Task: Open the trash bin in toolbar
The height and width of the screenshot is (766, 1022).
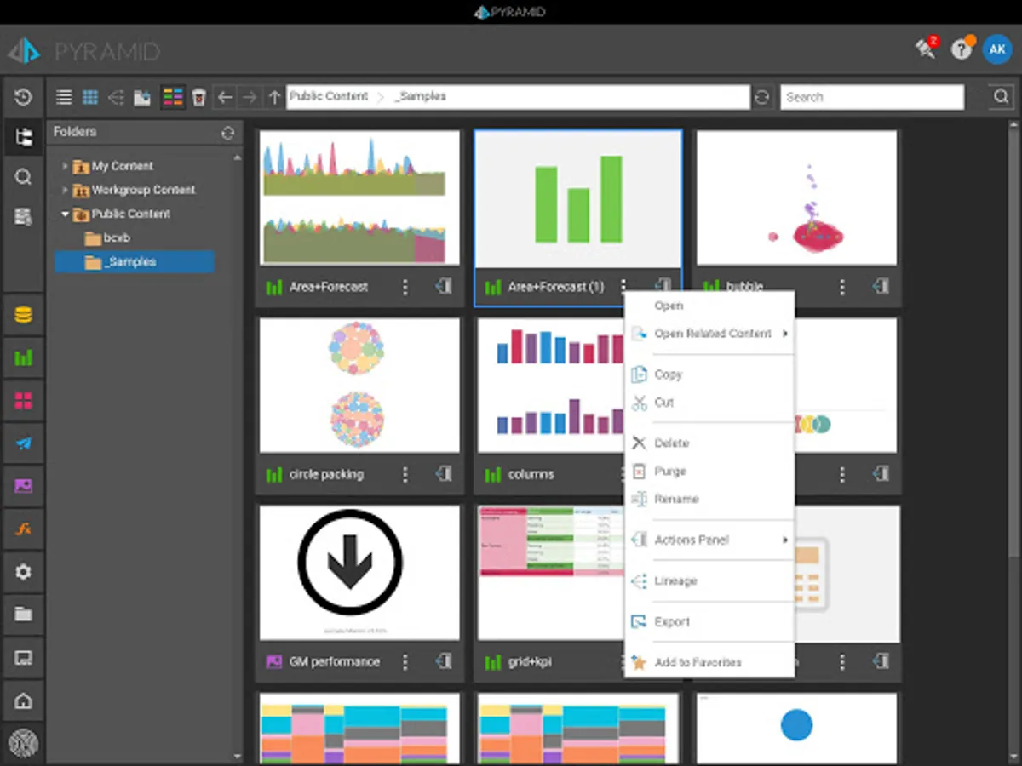Action: click(x=198, y=97)
